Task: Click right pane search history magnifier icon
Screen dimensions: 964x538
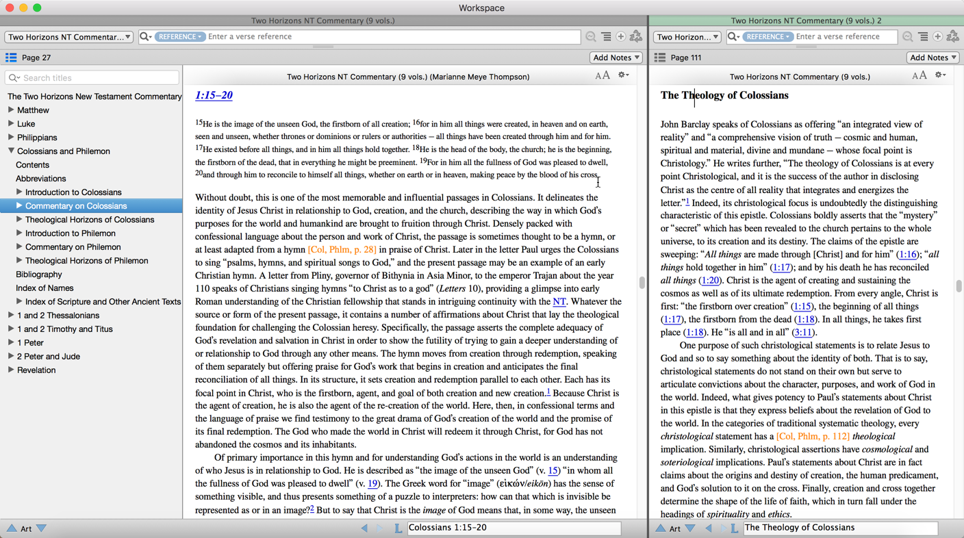Action: coord(908,36)
